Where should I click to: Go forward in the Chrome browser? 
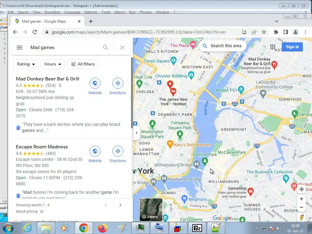pyautogui.click(x=25, y=32)
